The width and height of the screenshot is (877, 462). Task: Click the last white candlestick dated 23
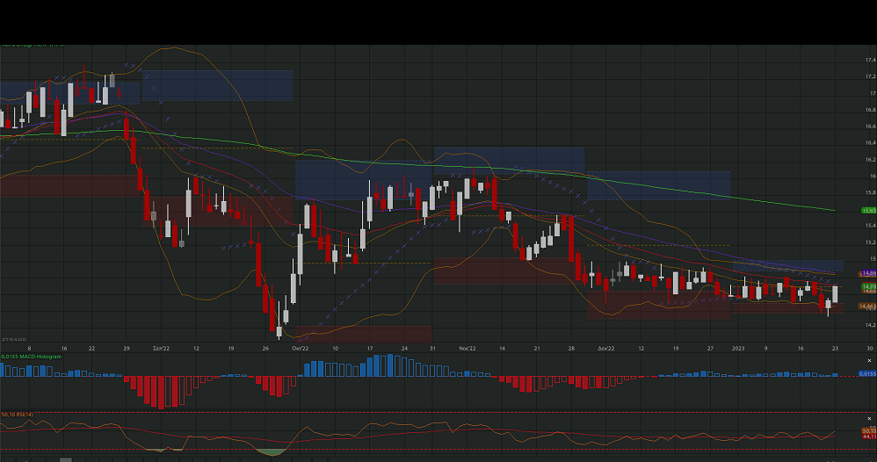[x=835, y=294]
